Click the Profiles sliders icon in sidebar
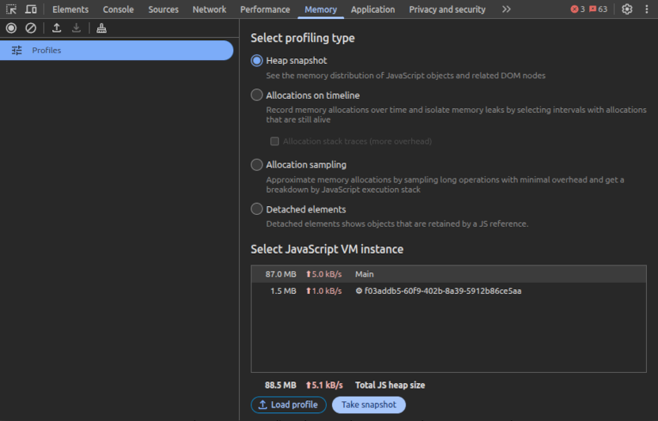Screen dimensions: 658x421 (17, 51)
